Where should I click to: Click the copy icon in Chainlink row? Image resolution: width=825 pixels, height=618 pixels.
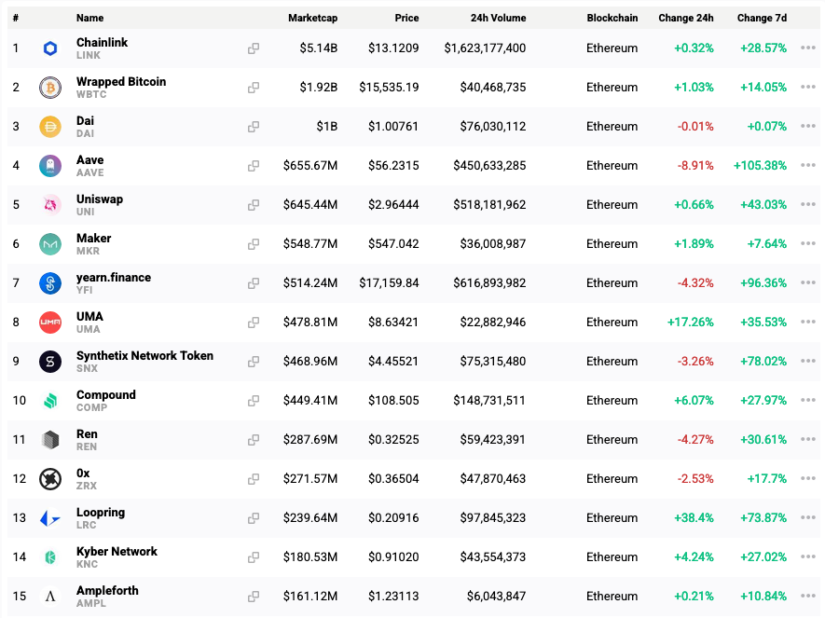click(x=254, y=48)
